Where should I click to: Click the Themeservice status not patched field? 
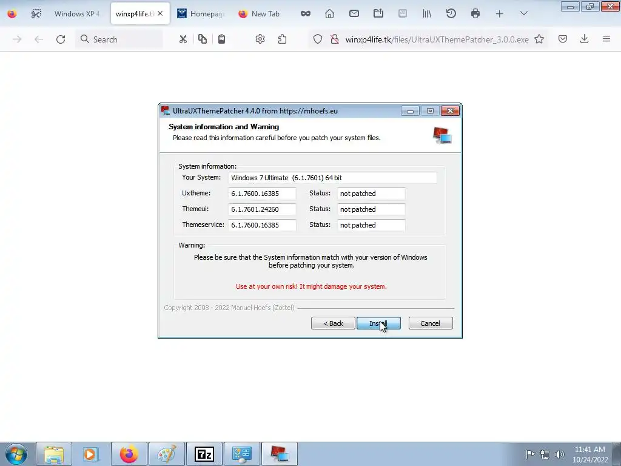pos(371,225)
